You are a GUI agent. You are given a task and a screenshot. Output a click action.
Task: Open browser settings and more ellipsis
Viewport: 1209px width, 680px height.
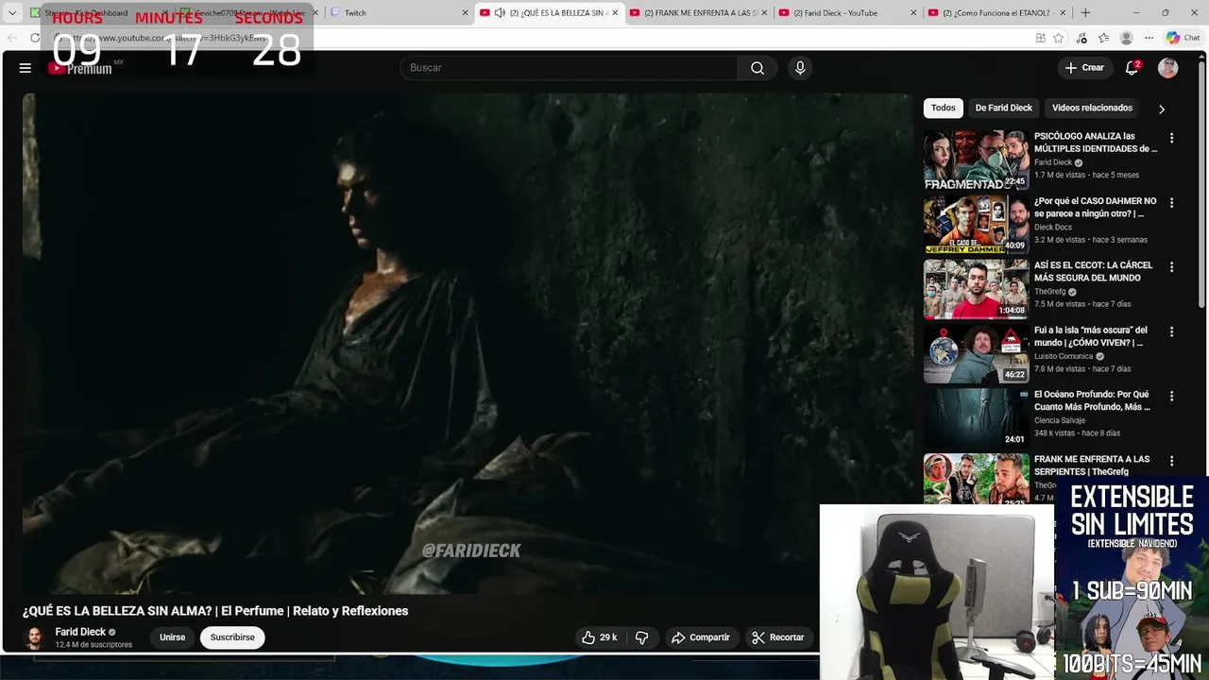pos(1149,38)
